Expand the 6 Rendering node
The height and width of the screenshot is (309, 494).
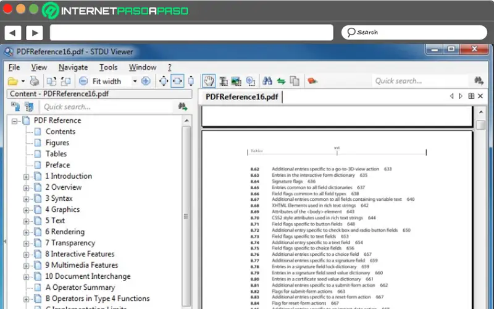point(26,232)
